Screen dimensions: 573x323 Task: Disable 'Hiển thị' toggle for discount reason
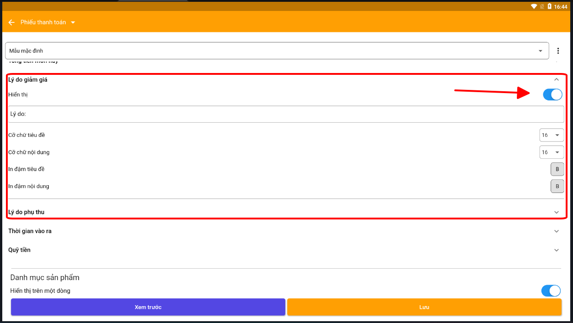[552, 94]
